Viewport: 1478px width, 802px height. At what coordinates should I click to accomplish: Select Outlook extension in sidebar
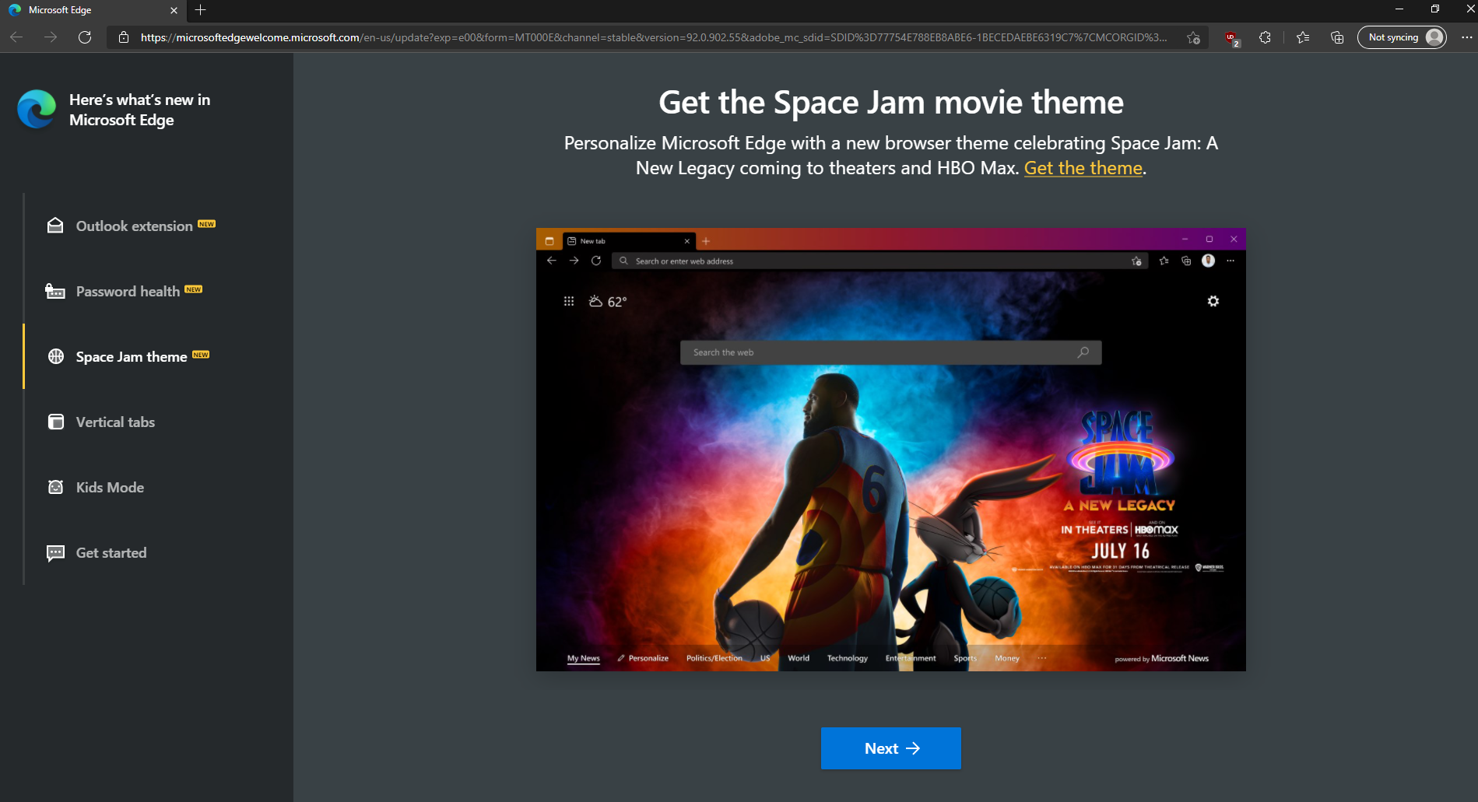(131, 226)
